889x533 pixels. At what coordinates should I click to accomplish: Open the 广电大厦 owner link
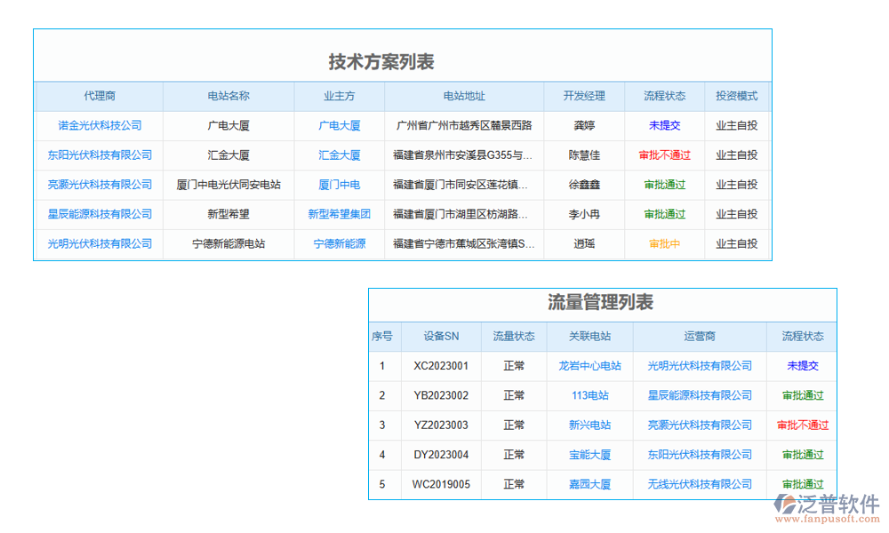coord(340,125)
